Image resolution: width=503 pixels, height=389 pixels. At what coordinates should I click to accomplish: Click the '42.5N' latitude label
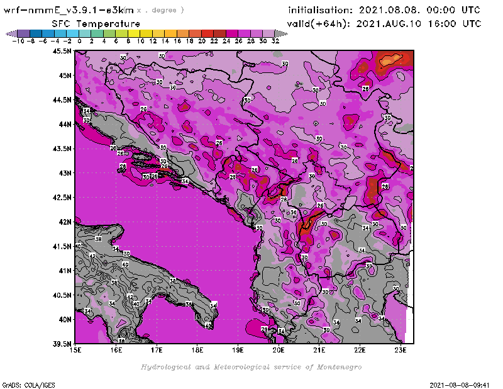click(62, 197)
